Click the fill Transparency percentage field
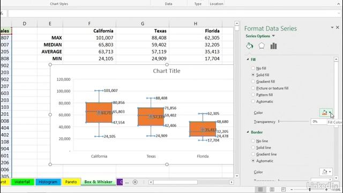This screenshot has height=193, width=343. click(x=318, y=122)
